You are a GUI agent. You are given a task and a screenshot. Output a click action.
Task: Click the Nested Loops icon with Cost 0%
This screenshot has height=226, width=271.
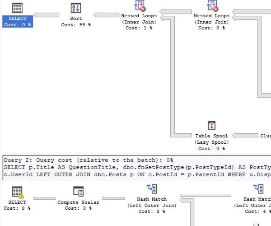click(212, 6)
